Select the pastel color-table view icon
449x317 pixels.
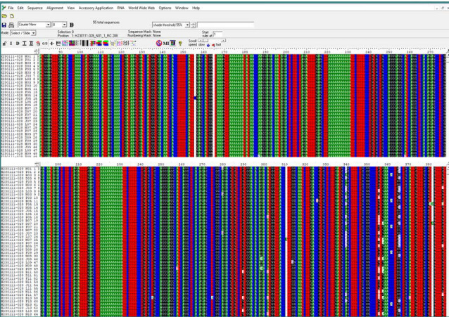[65, 43]
